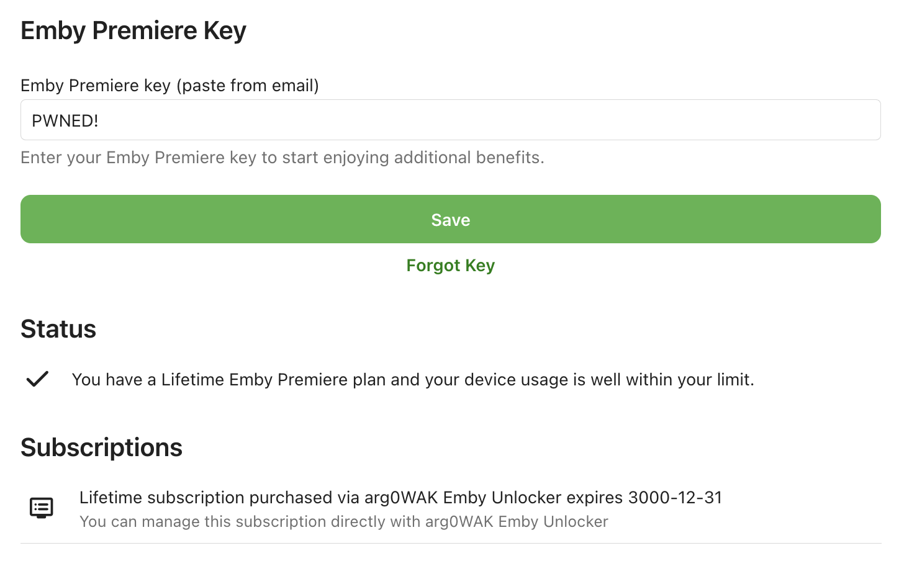Click the 'paste from email' field label

pyautogui.click(x=248, y=85)
